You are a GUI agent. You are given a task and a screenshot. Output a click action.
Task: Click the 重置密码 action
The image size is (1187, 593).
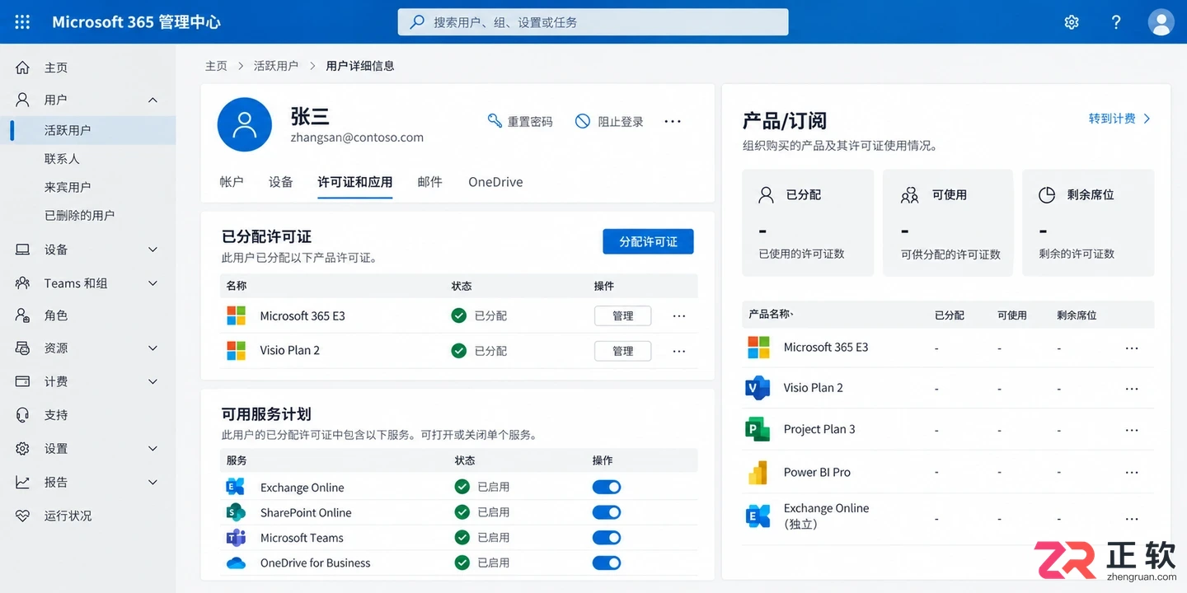coord(520,121)
